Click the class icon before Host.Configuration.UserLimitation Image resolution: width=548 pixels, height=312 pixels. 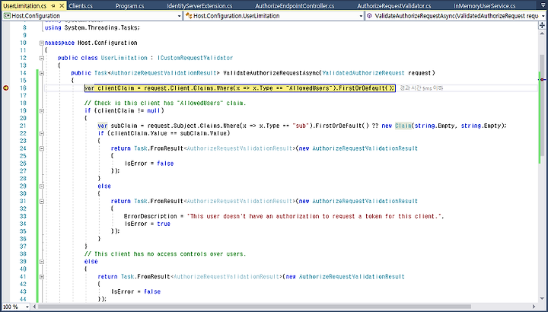189,16
